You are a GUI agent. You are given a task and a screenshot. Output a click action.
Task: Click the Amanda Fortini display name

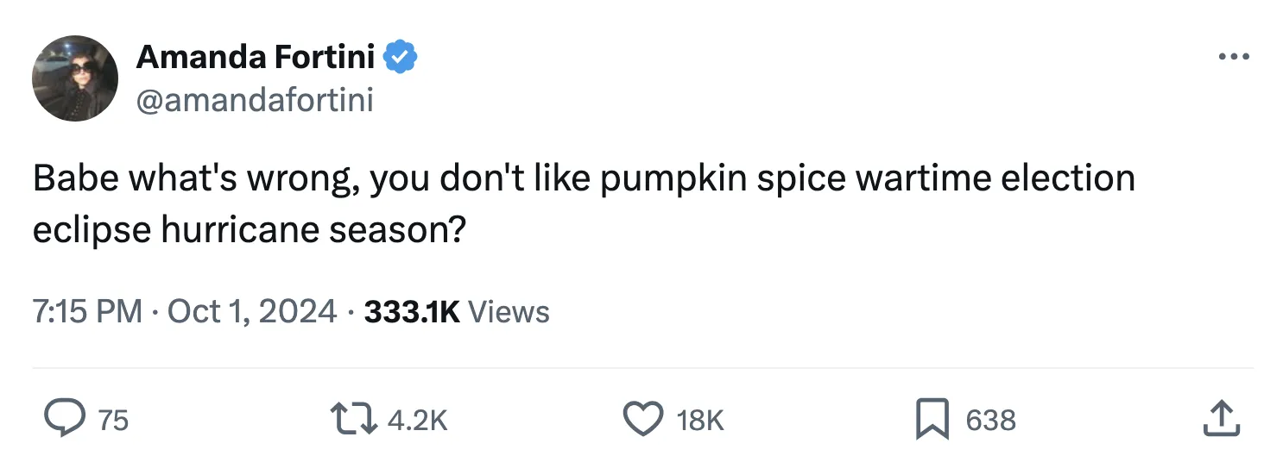pyautogui.click(x=256, y=58)
